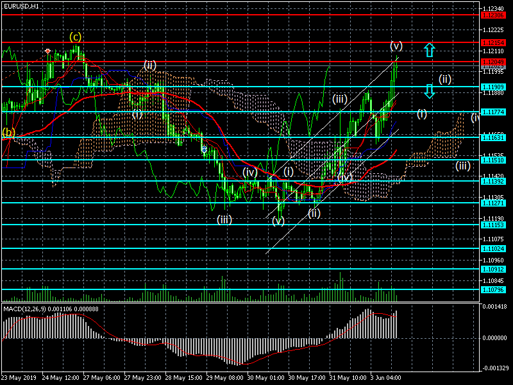Select the yellow (b) wave label
This screenshot has height=385, width=513.
[8, 133]
